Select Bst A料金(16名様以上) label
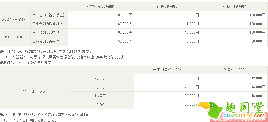This screenshot has width=268, height=122. [49, 33]
